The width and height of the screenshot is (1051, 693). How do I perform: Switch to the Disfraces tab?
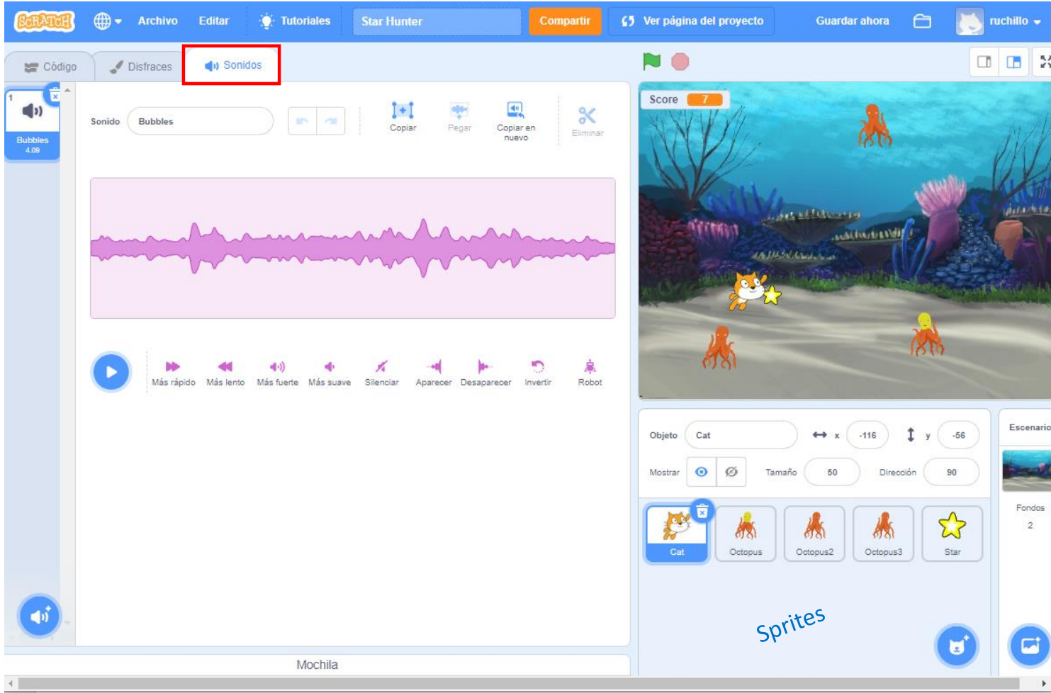[x=140, y=67]
